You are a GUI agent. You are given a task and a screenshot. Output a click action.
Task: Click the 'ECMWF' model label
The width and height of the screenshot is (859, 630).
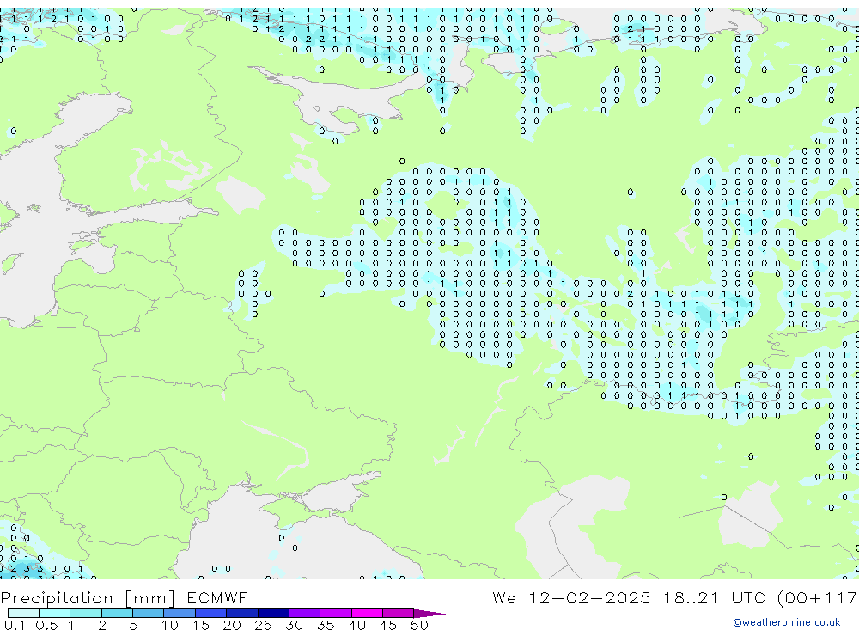(217, 597)
